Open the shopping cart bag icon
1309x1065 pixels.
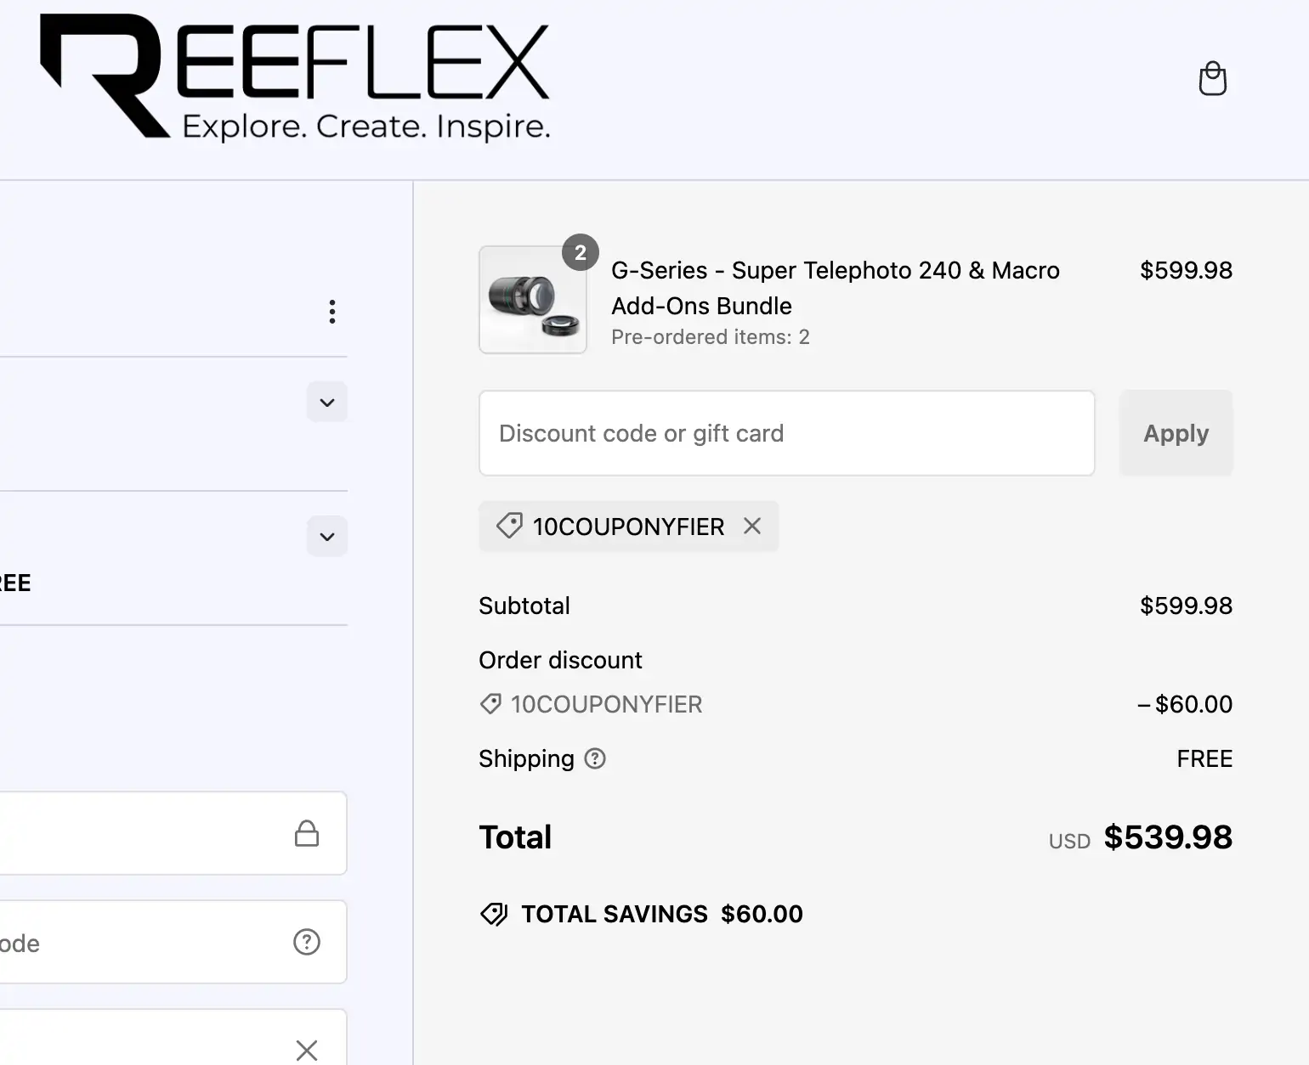tap(1213, 78)
